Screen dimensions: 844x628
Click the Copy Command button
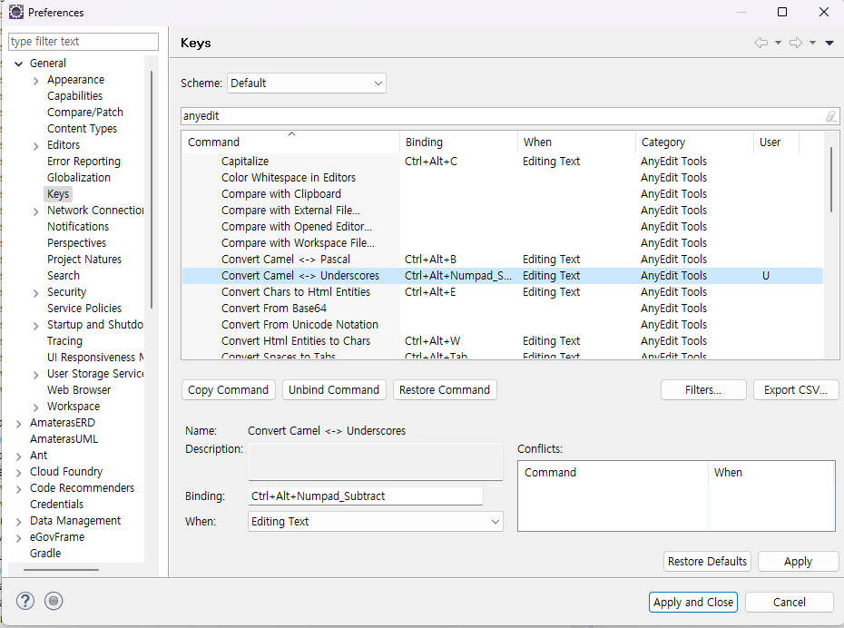[228, 389]
